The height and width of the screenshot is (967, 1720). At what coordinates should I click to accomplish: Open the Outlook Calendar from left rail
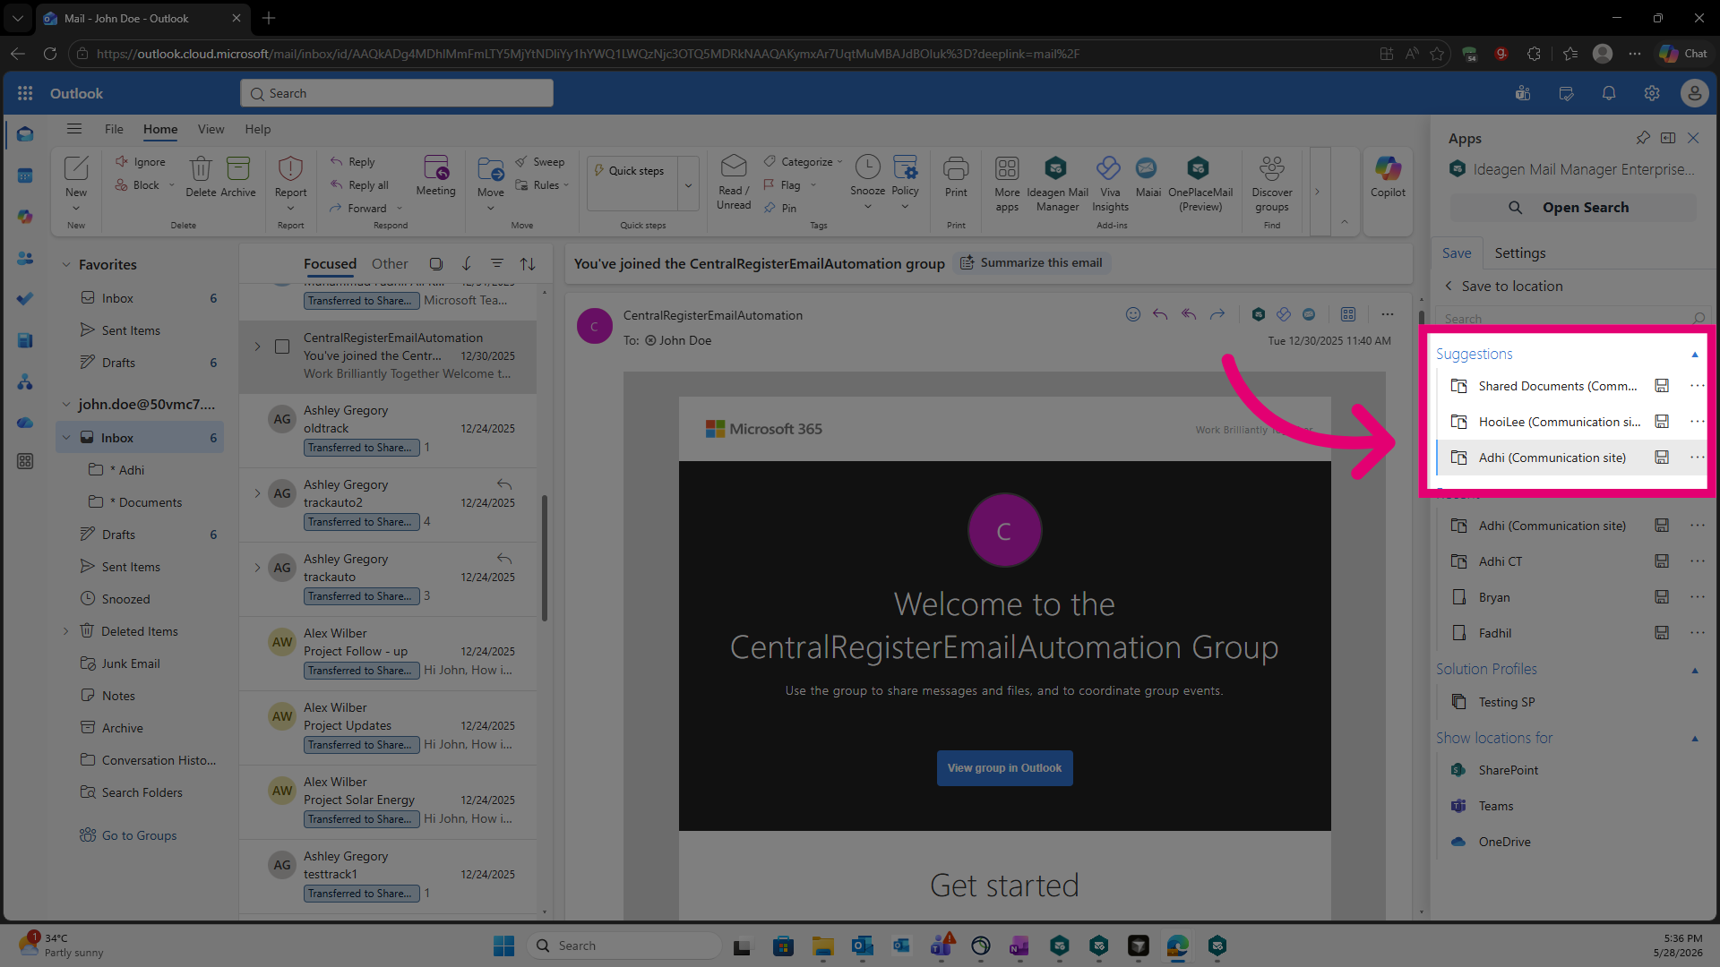(25, 175)
